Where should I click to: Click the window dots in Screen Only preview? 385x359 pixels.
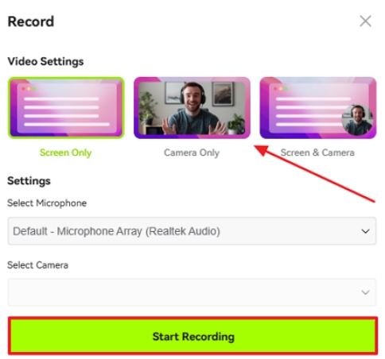(29, 89)
